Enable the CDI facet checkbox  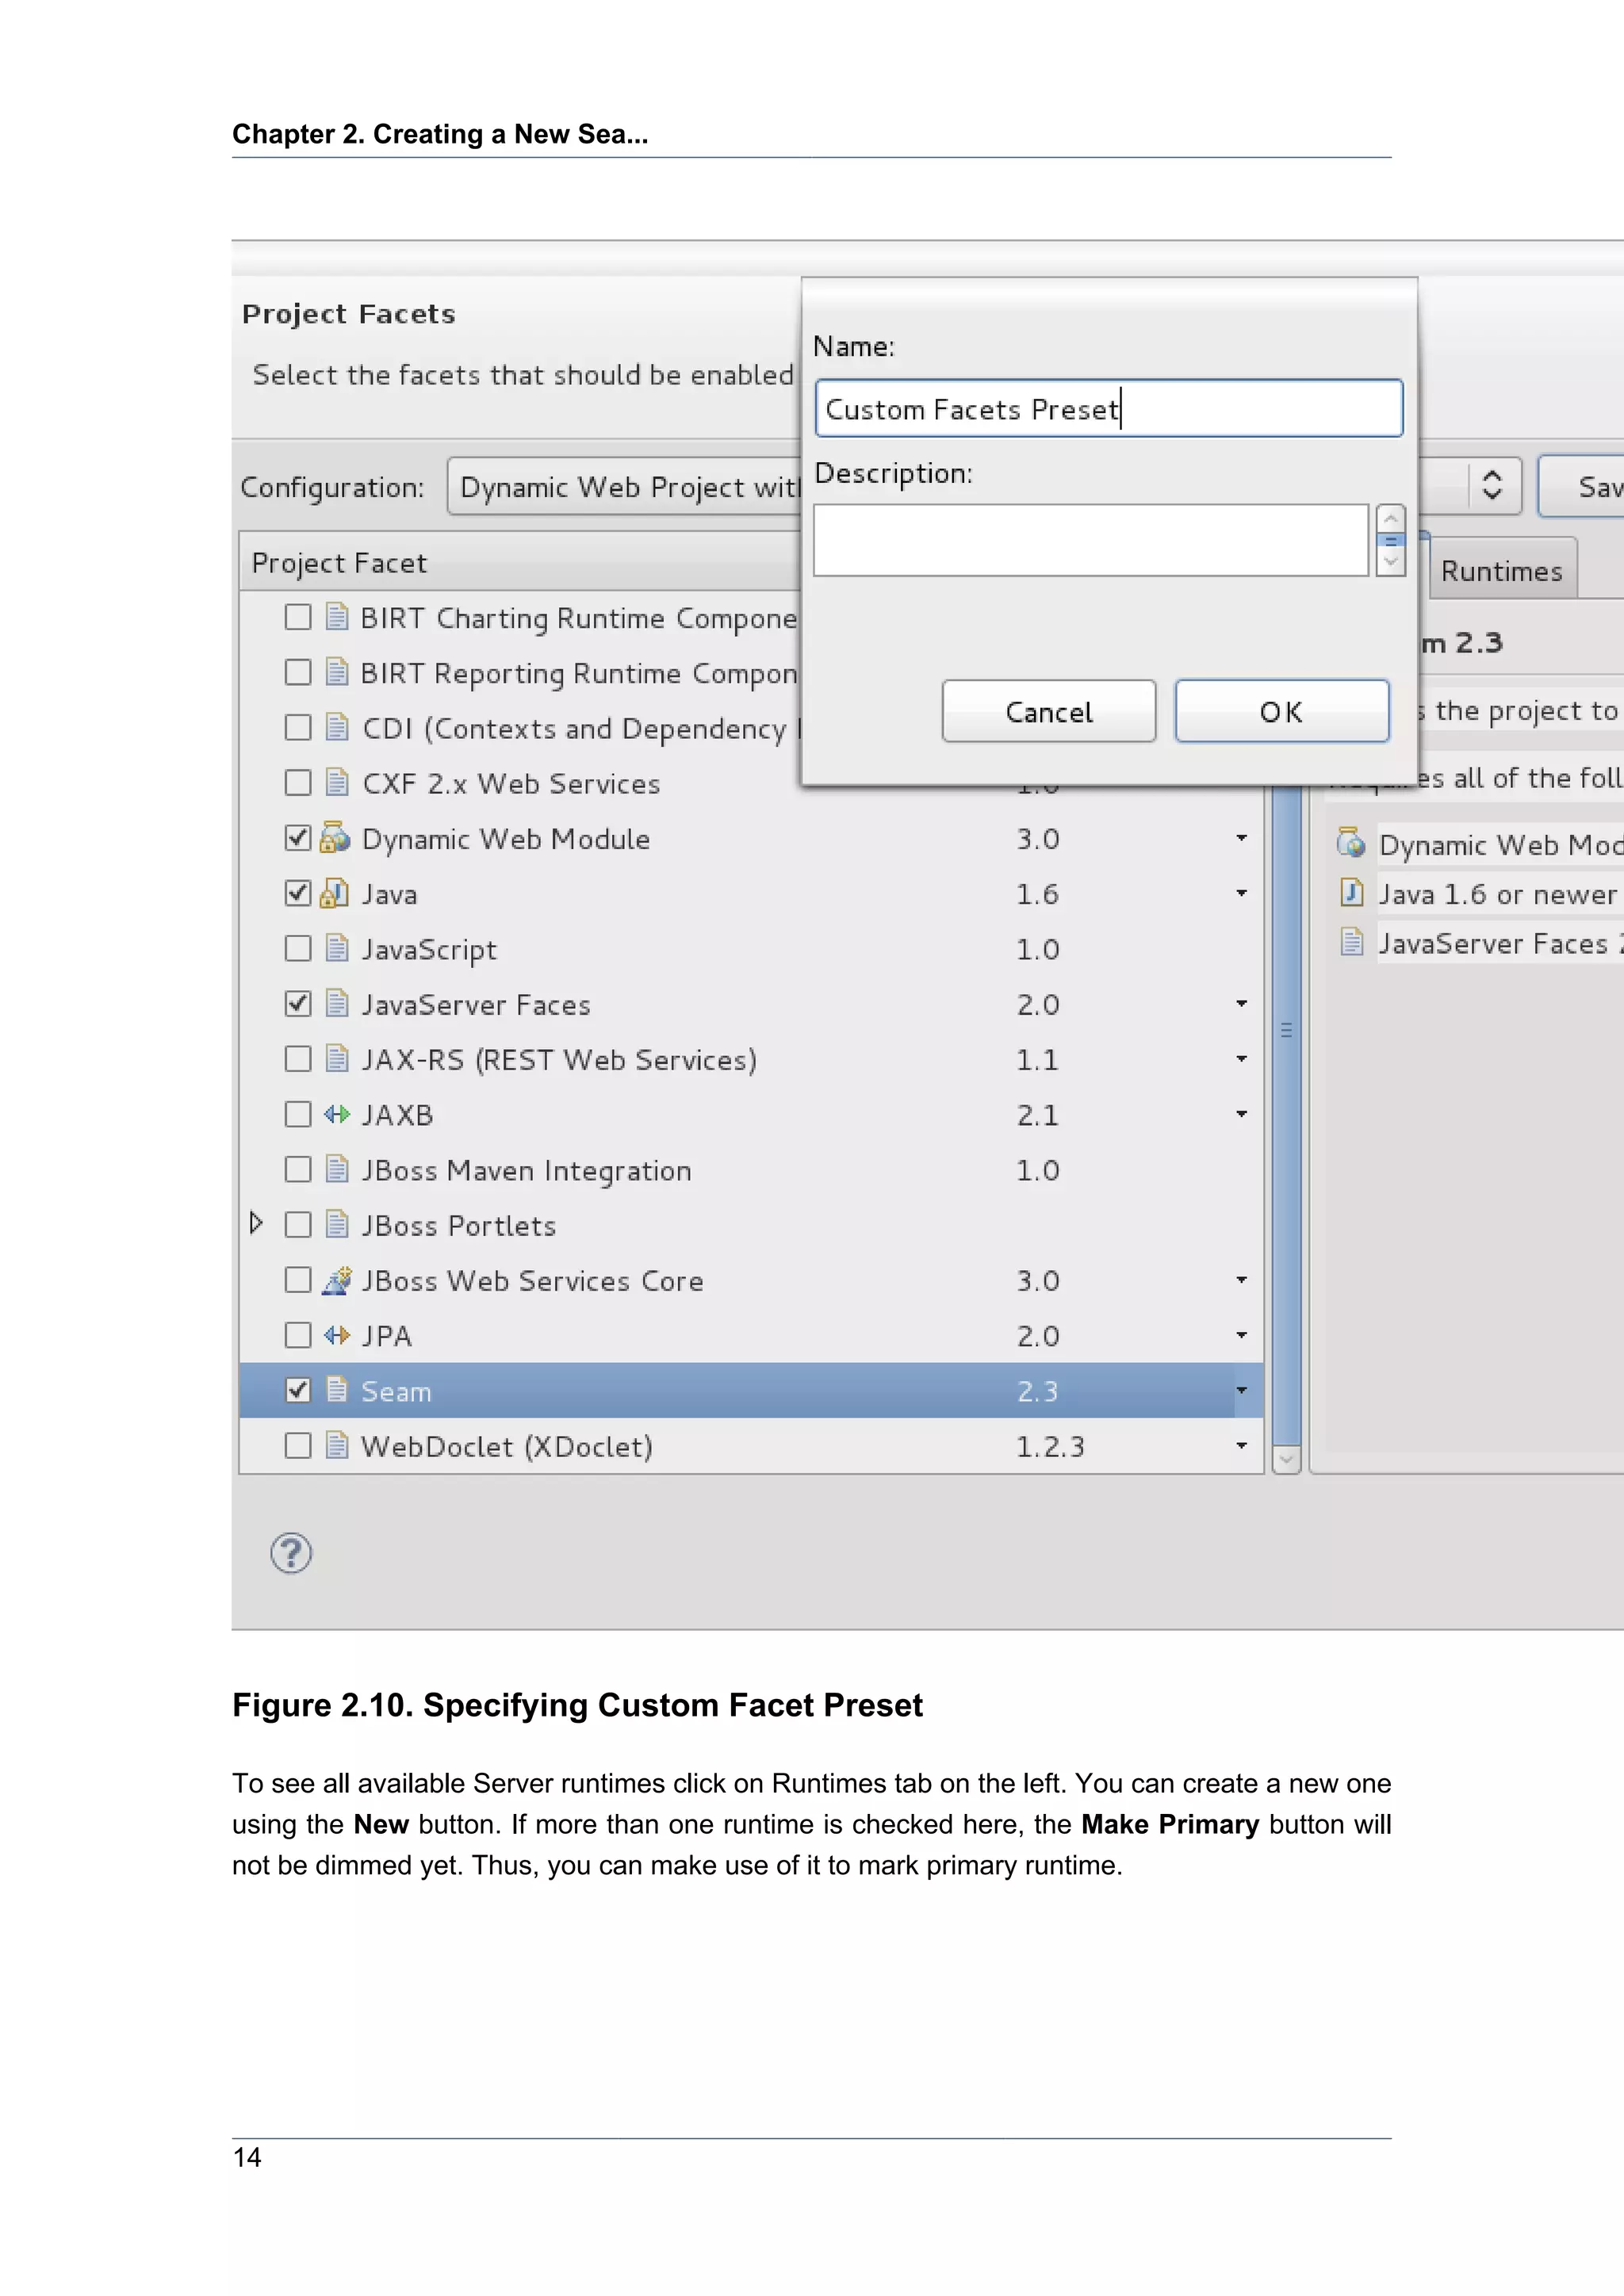298,727
